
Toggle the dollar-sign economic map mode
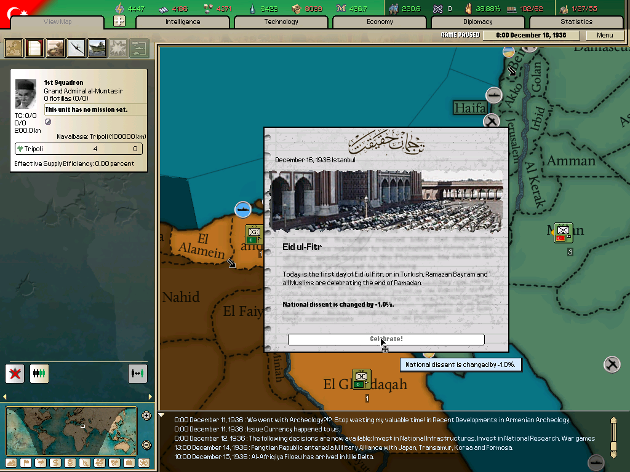[x=55, y=462]
